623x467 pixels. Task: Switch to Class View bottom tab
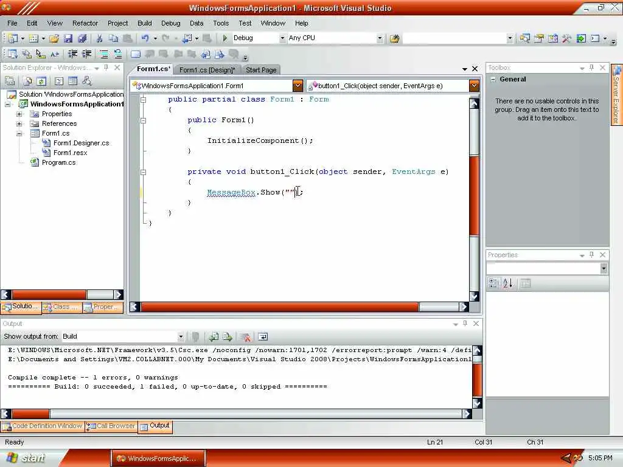pyautogui.click(x=61, y=306)
